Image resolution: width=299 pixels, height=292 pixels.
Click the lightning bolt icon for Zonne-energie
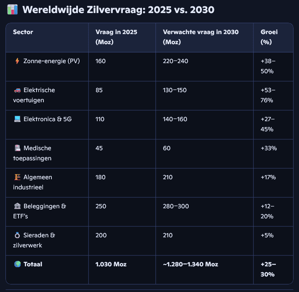[x=17, y=61]
